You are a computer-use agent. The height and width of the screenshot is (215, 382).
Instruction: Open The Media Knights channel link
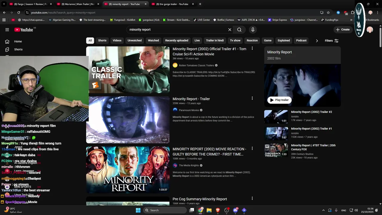click(x=189, y=165)
